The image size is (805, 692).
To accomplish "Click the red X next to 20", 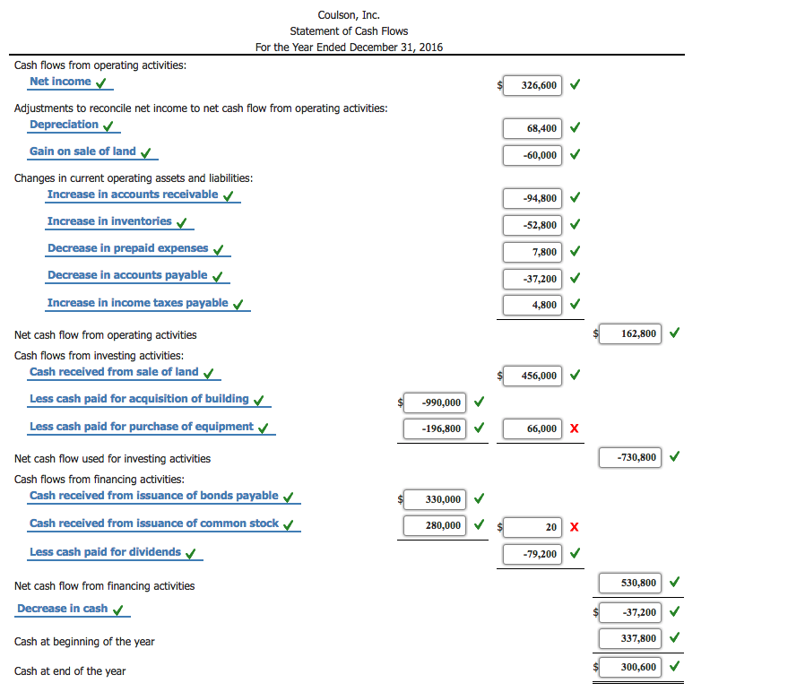I will coord(575,527).
